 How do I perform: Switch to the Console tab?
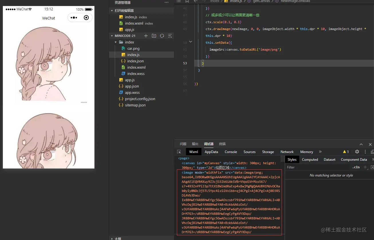(x=231, y=152)
